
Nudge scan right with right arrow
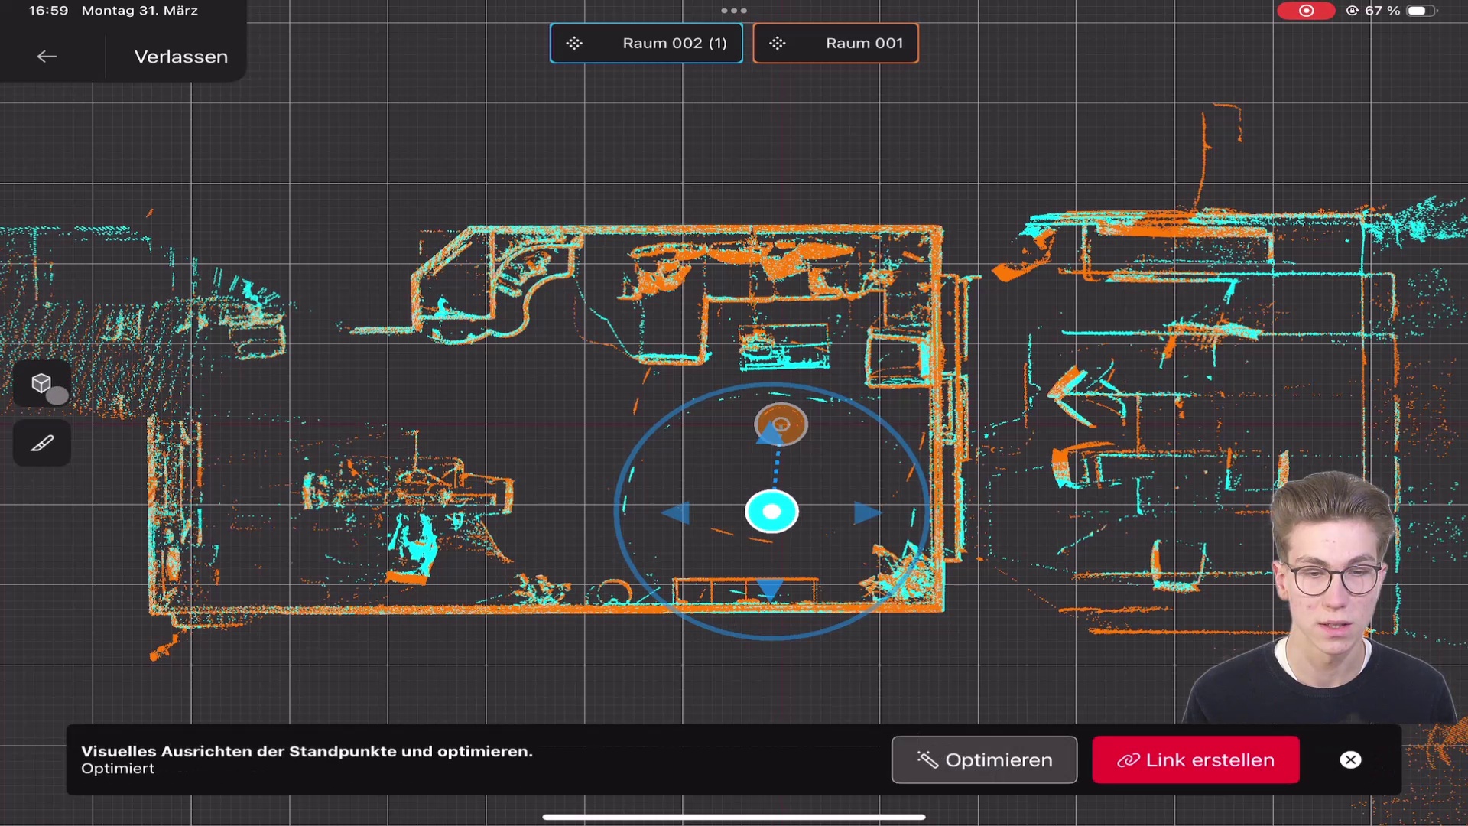coord(868,513)
